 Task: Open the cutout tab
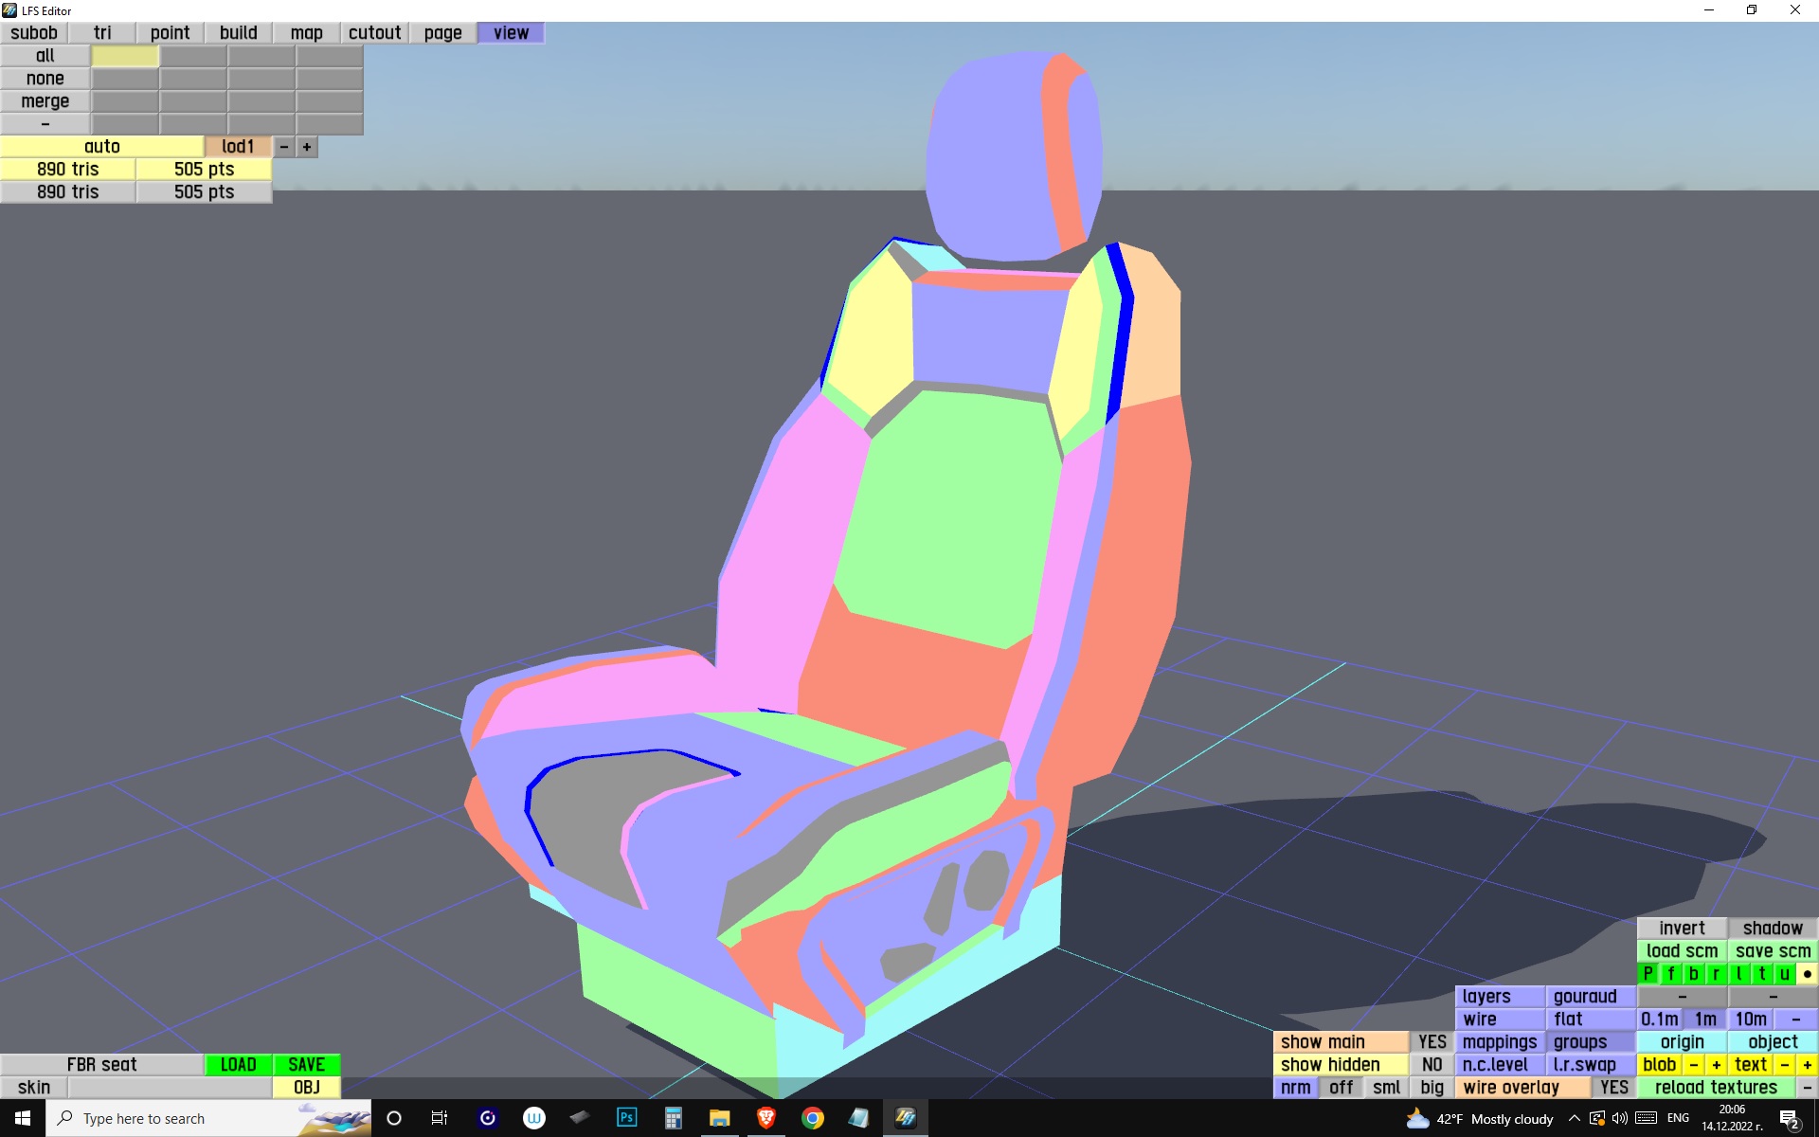coord(374,33)
